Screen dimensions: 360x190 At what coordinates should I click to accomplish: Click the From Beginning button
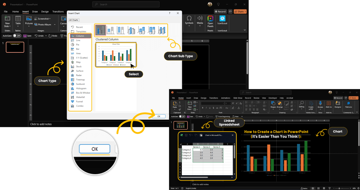point(223,116)
